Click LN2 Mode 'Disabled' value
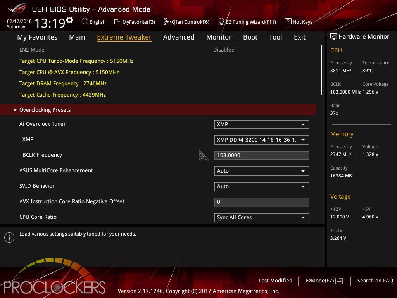397x298 pixels. 224,50
